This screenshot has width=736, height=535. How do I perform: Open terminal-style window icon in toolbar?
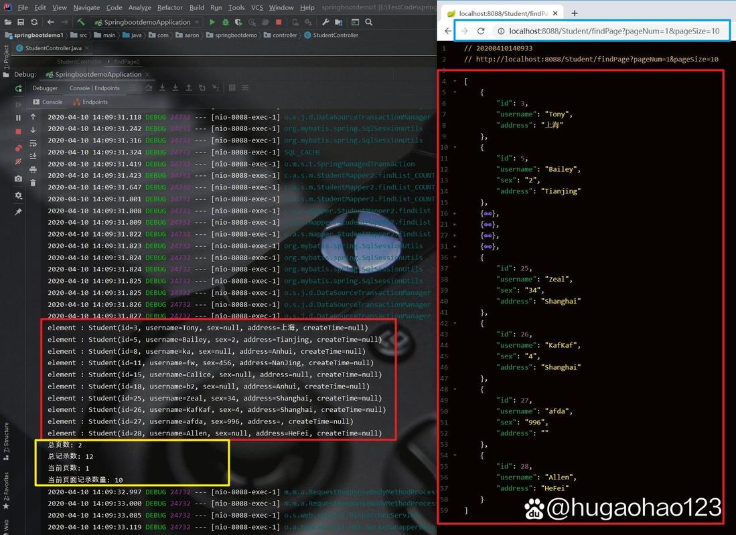point(356,22)
